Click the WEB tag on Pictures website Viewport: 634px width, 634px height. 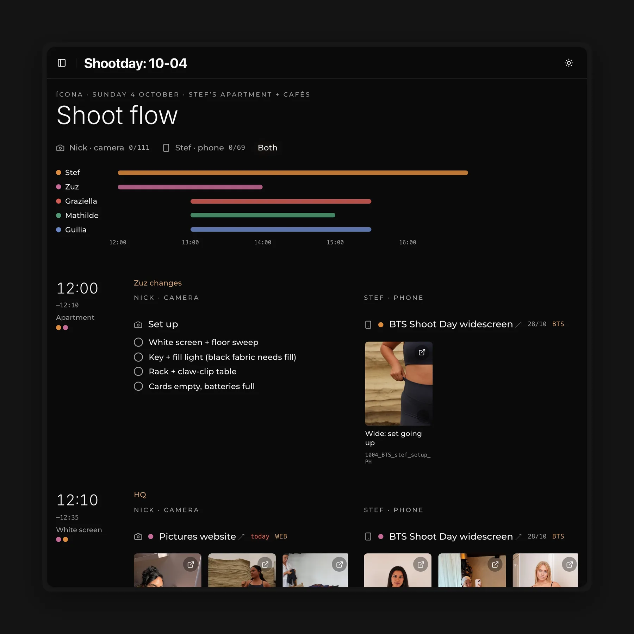point(281,536)
